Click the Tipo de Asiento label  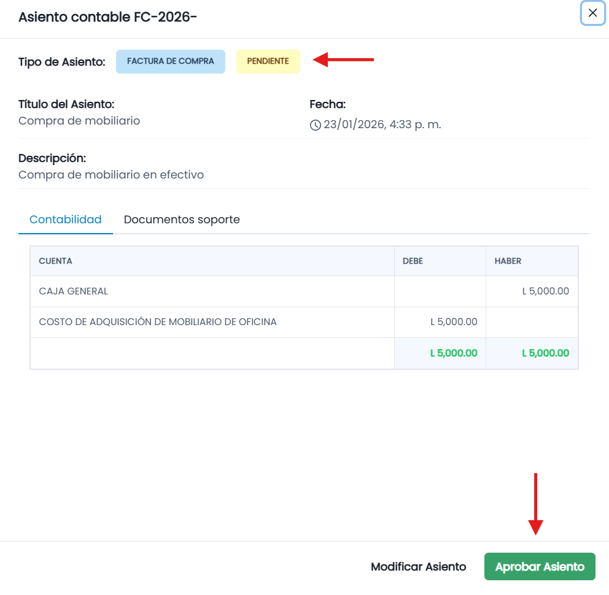[x=62, y=62]
